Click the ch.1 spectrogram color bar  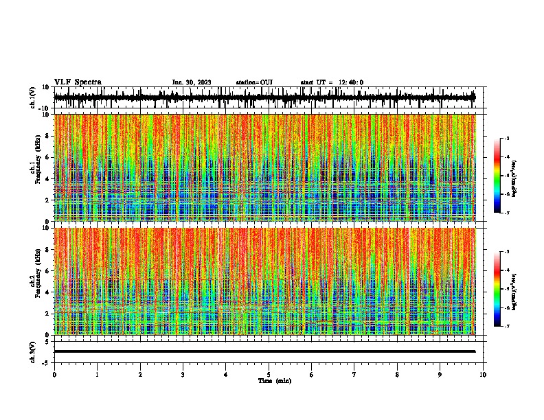(497, 176)
